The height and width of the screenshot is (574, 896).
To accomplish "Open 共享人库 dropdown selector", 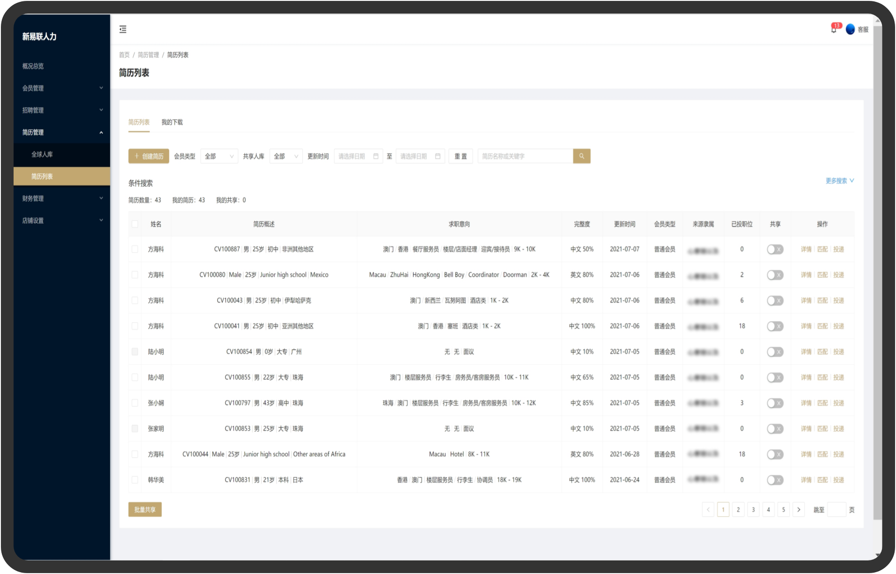I will click(x=286, y=156).
